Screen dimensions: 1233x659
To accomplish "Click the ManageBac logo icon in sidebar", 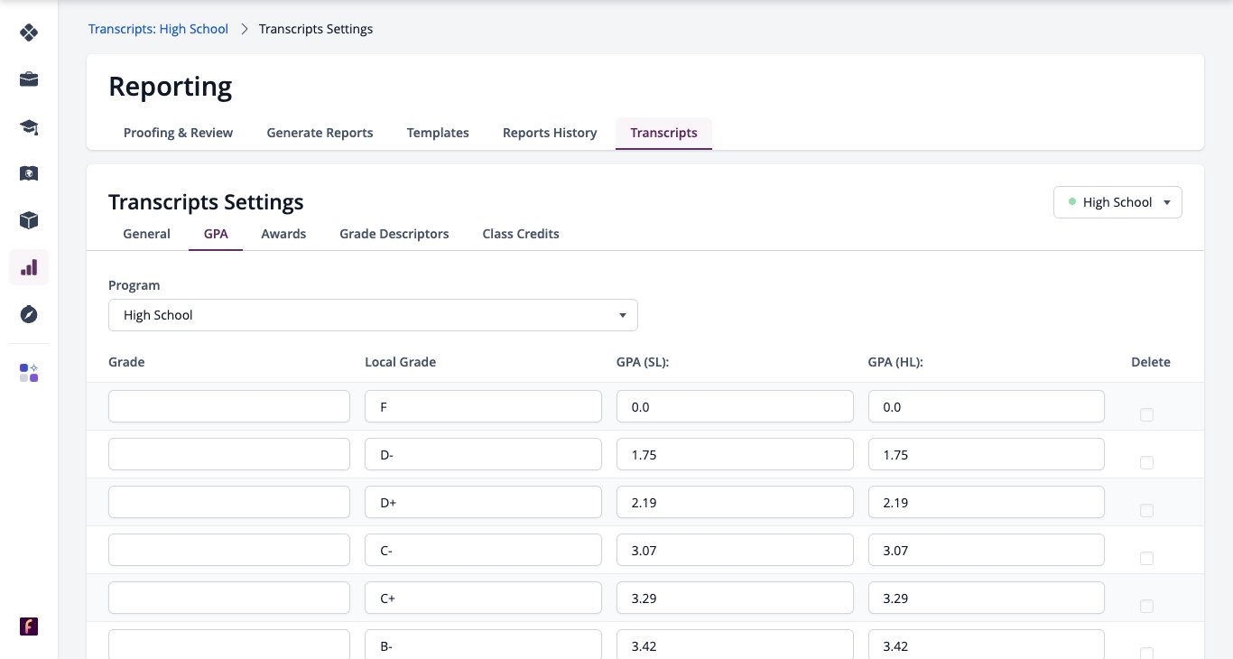I will (29, 32).
